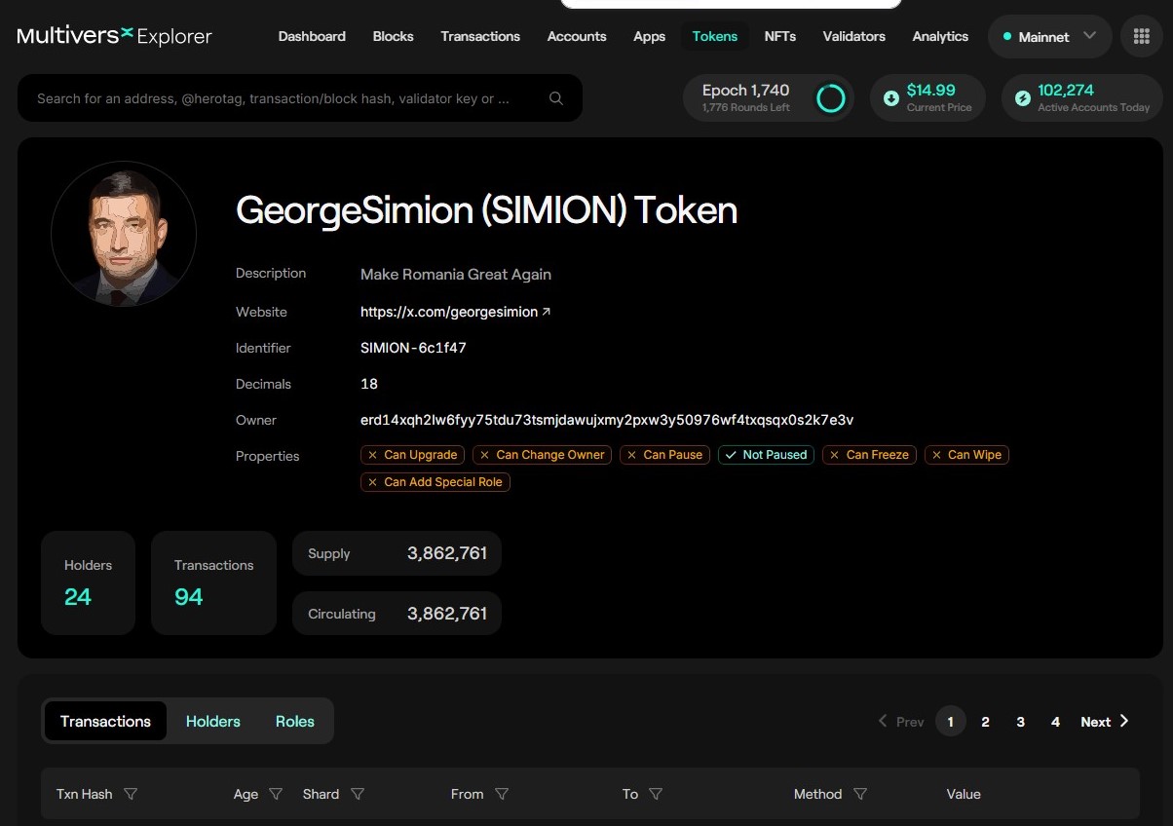Click the SIMION-6c1f47 identifier text
This screenshot has height=826, width=1173.
(413, 348)
